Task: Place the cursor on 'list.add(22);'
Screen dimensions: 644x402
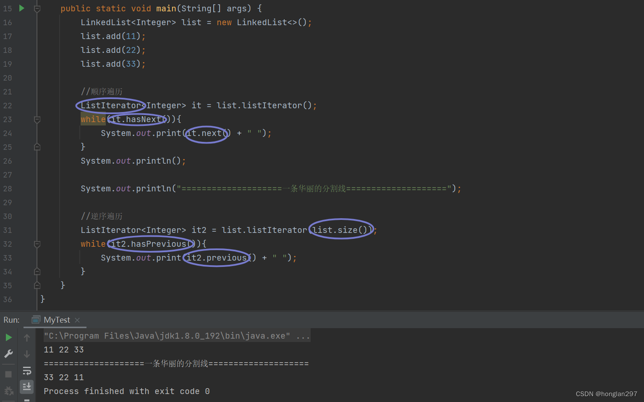Action: (x=113, y=50)
